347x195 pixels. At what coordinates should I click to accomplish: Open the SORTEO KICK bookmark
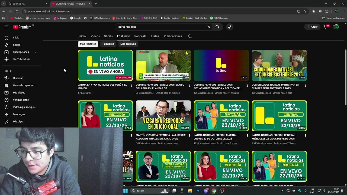pos(149,18)
